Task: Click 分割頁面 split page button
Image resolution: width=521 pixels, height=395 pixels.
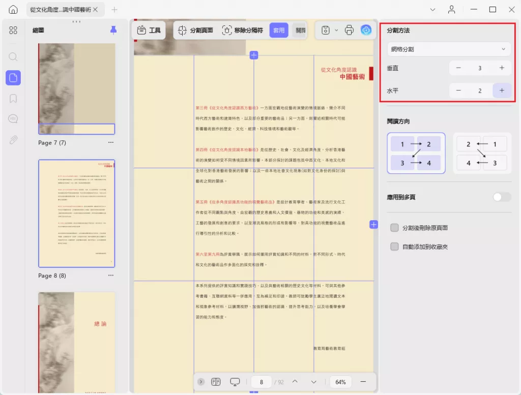Action: click(x=195, y=30)
